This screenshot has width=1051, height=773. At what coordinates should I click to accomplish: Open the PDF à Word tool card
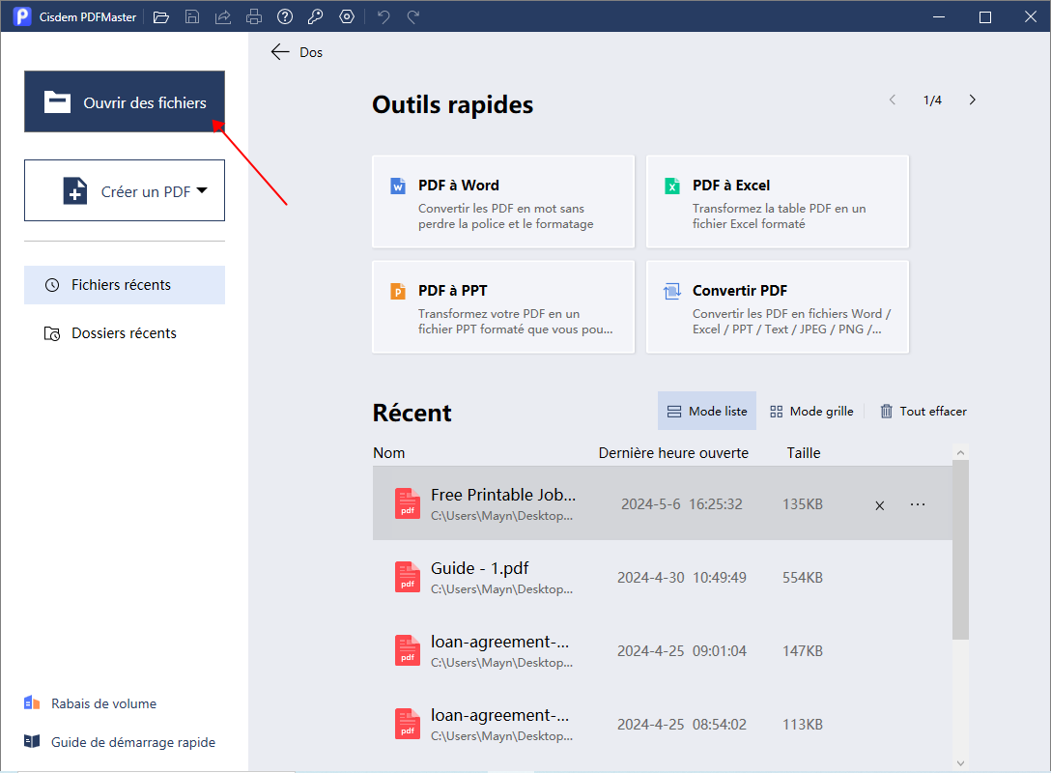pos(503,202)
